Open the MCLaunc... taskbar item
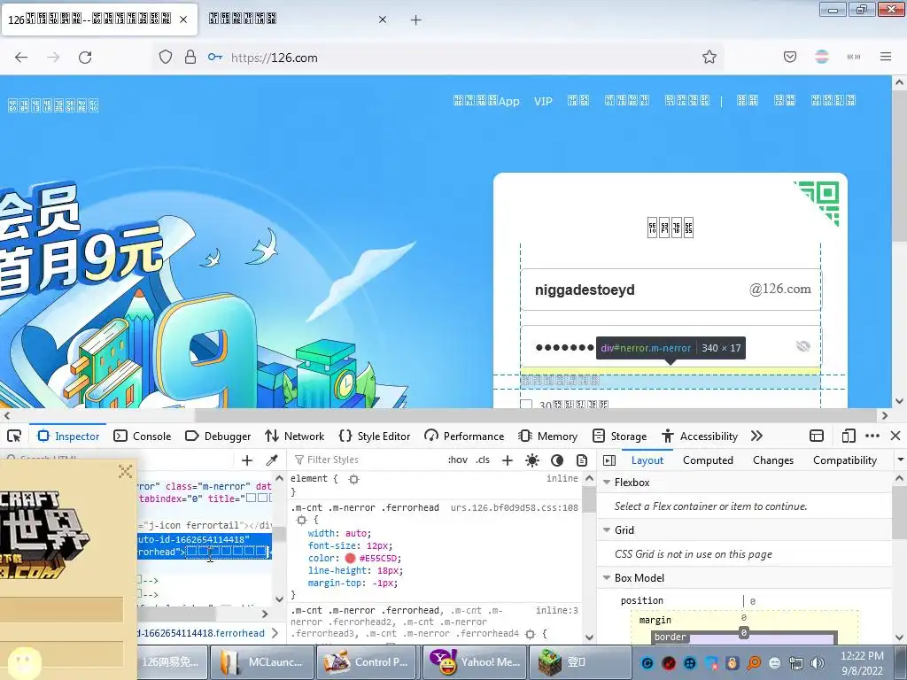The width and height of the screenshot is (907, 680). 262,662
